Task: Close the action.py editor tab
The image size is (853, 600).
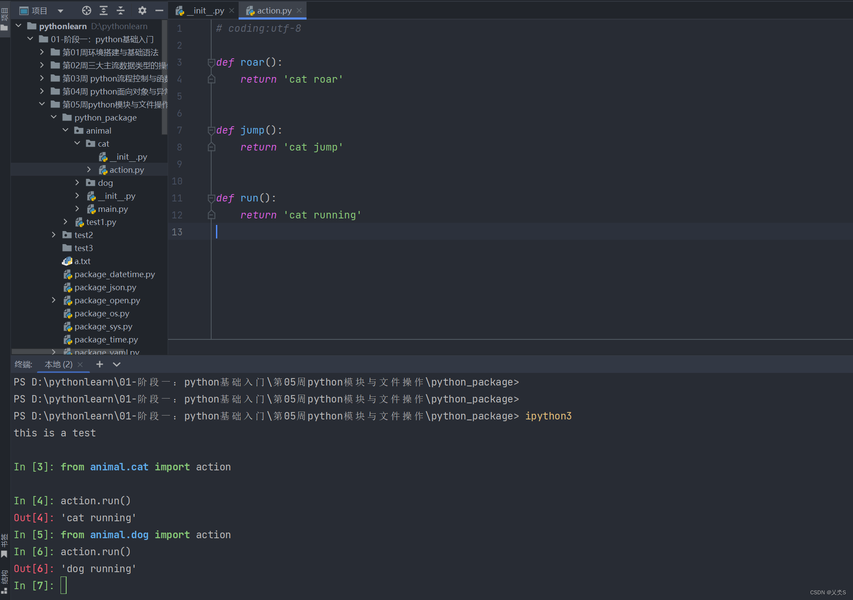Action: click(299, 10)
